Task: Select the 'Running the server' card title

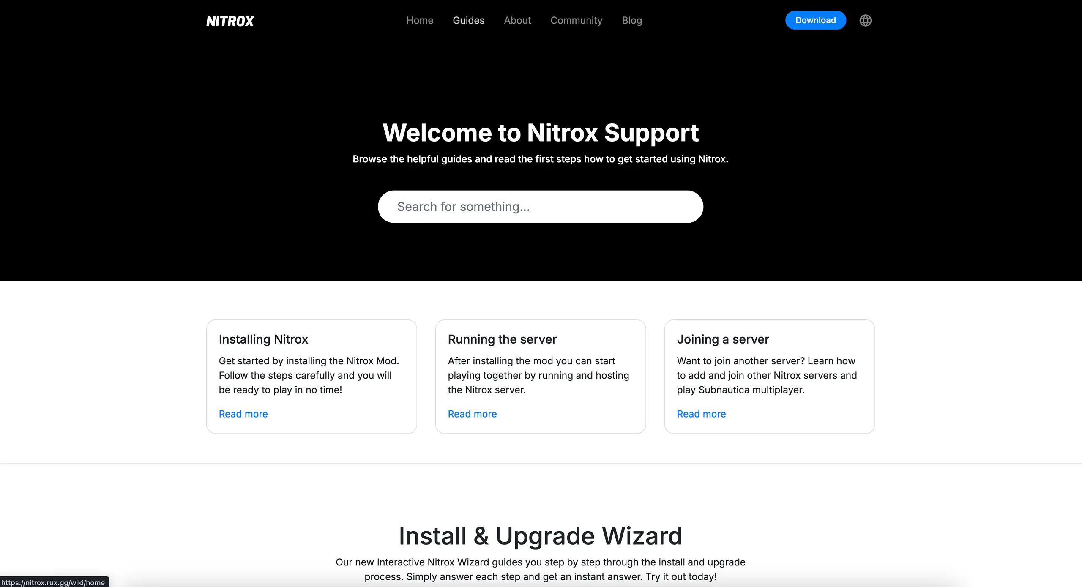Action: pyautogui.click(x=502, y=339)
